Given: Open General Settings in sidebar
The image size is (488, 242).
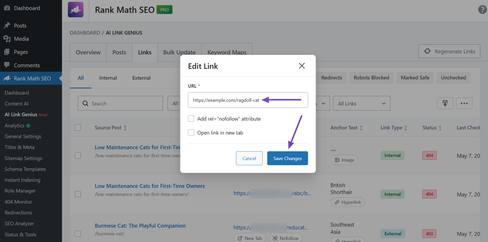Looking at the screenshot, I should 23,136.
